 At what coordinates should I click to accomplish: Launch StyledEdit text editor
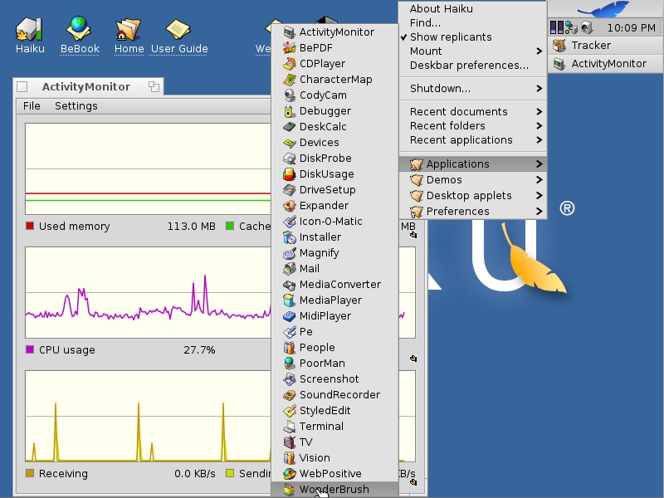pos(334,410)
